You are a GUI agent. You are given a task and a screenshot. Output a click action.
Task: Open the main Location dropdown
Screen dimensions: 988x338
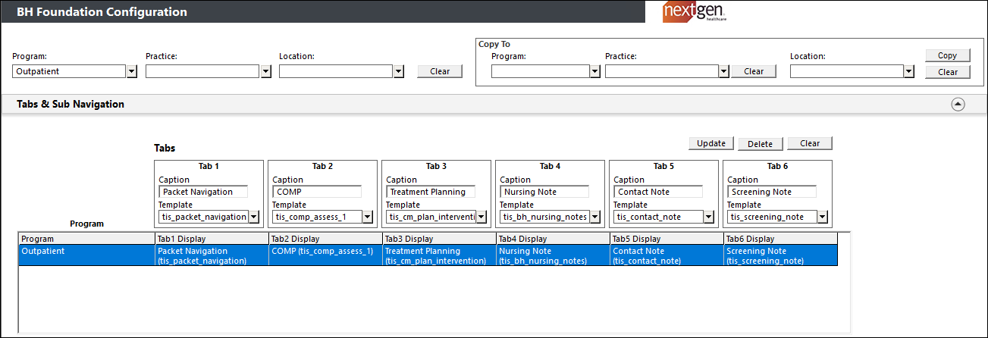click(x=399, y=71)
